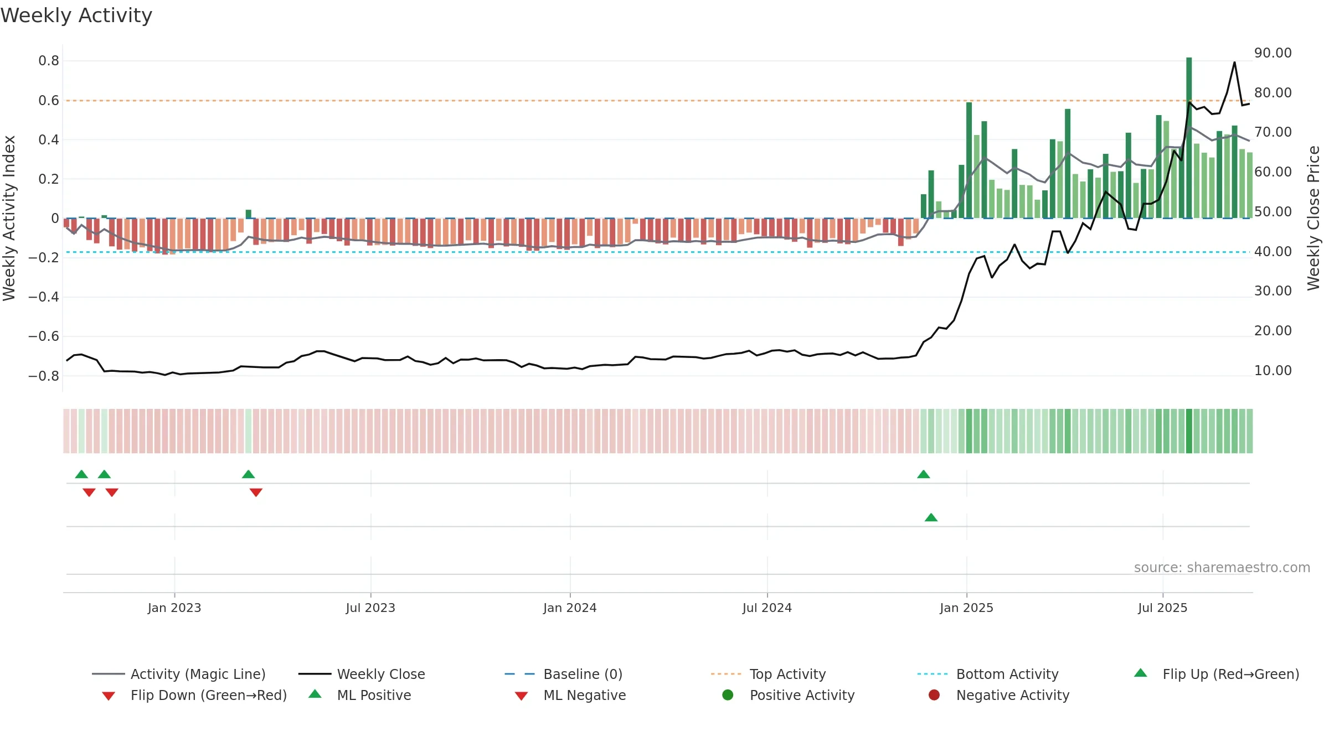Click the second flip-up marker before Jan 2023
1329x747 pixels.
pyautogui.click(x=104, y=474)
